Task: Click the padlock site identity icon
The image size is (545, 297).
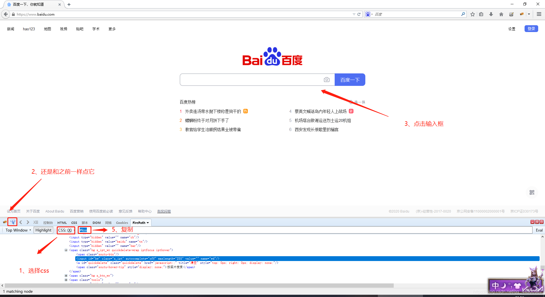Action: point(13,14)
